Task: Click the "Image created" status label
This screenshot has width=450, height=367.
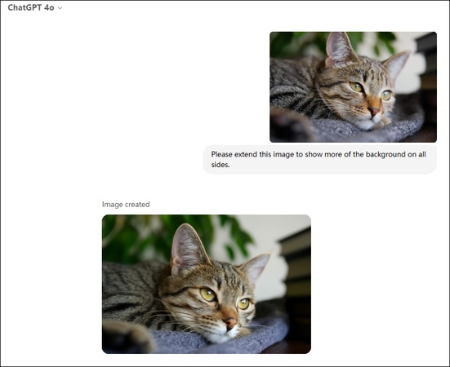Action: 126,204
